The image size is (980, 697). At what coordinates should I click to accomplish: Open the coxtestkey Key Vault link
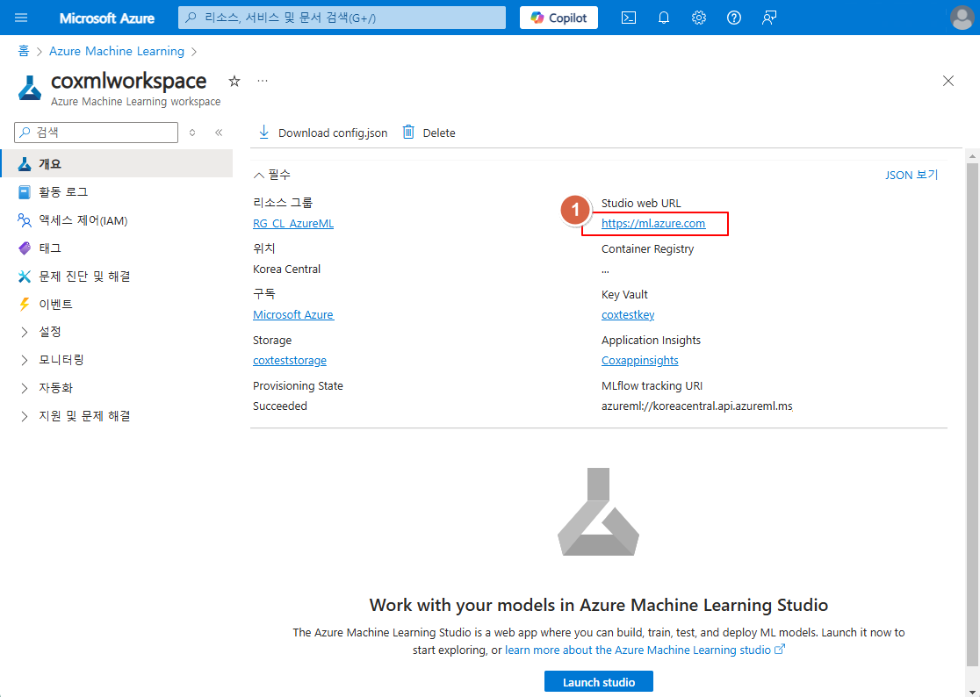click(628, 315)
